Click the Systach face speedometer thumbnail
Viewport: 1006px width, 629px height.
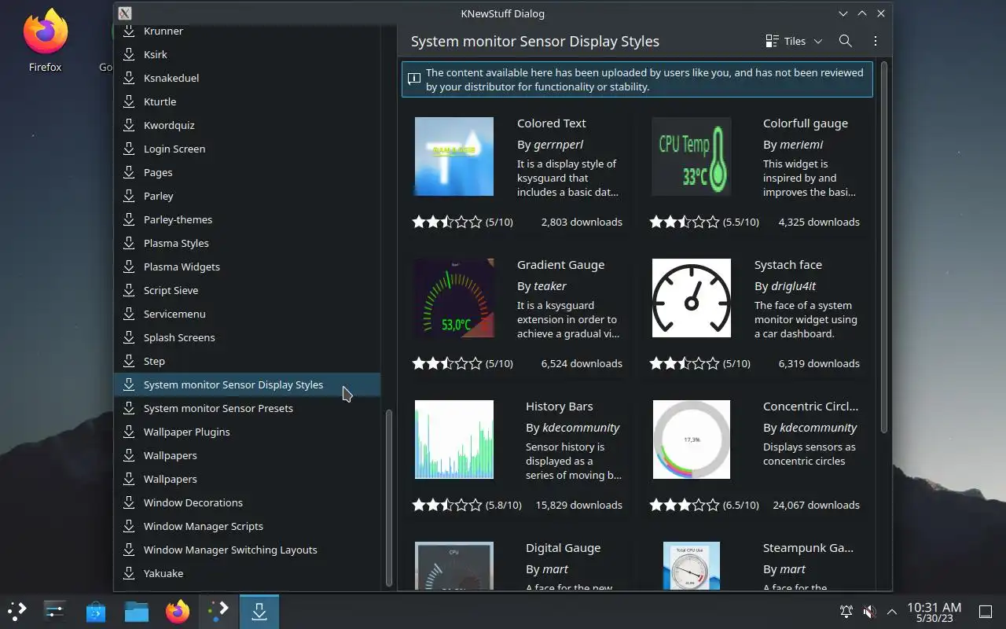tap(692, 298)
